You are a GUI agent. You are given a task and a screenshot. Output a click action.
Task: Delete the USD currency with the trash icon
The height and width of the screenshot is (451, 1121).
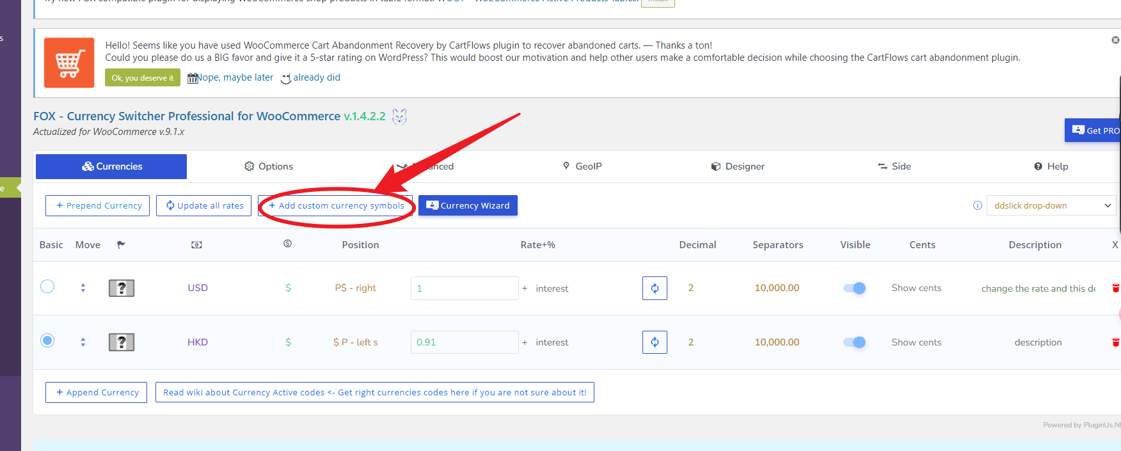[x=1115, y=288]
